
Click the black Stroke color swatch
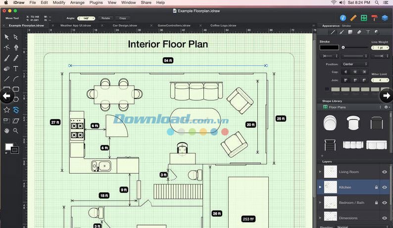329,47
